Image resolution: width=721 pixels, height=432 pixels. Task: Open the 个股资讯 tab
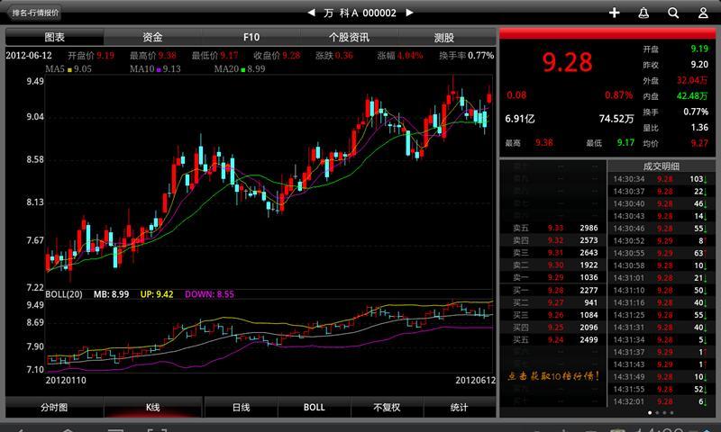(349, 37)
